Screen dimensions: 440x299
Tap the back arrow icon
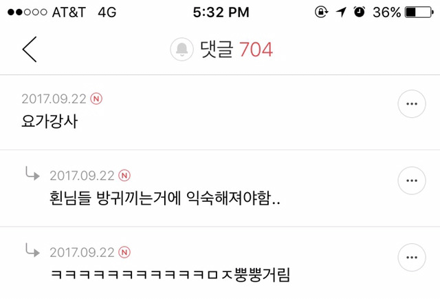tap(30, 49)
